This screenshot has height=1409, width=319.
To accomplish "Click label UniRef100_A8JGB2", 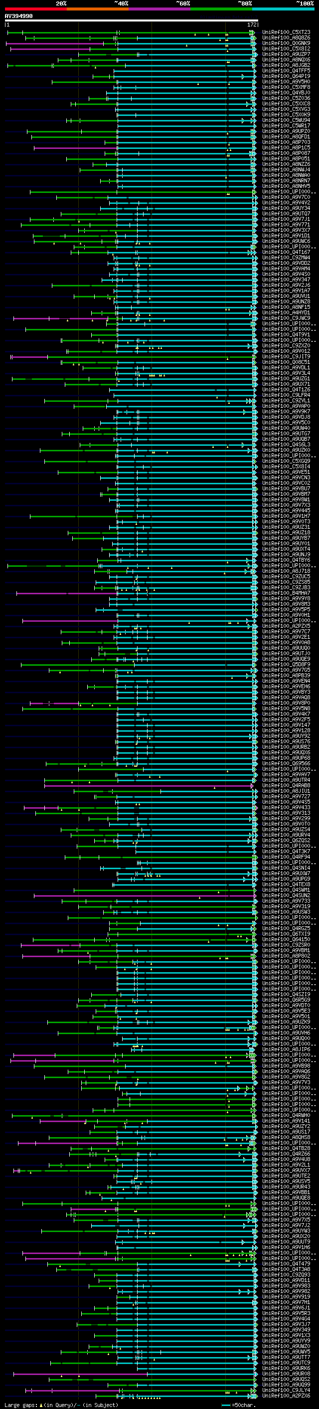I will pos(286,65).
